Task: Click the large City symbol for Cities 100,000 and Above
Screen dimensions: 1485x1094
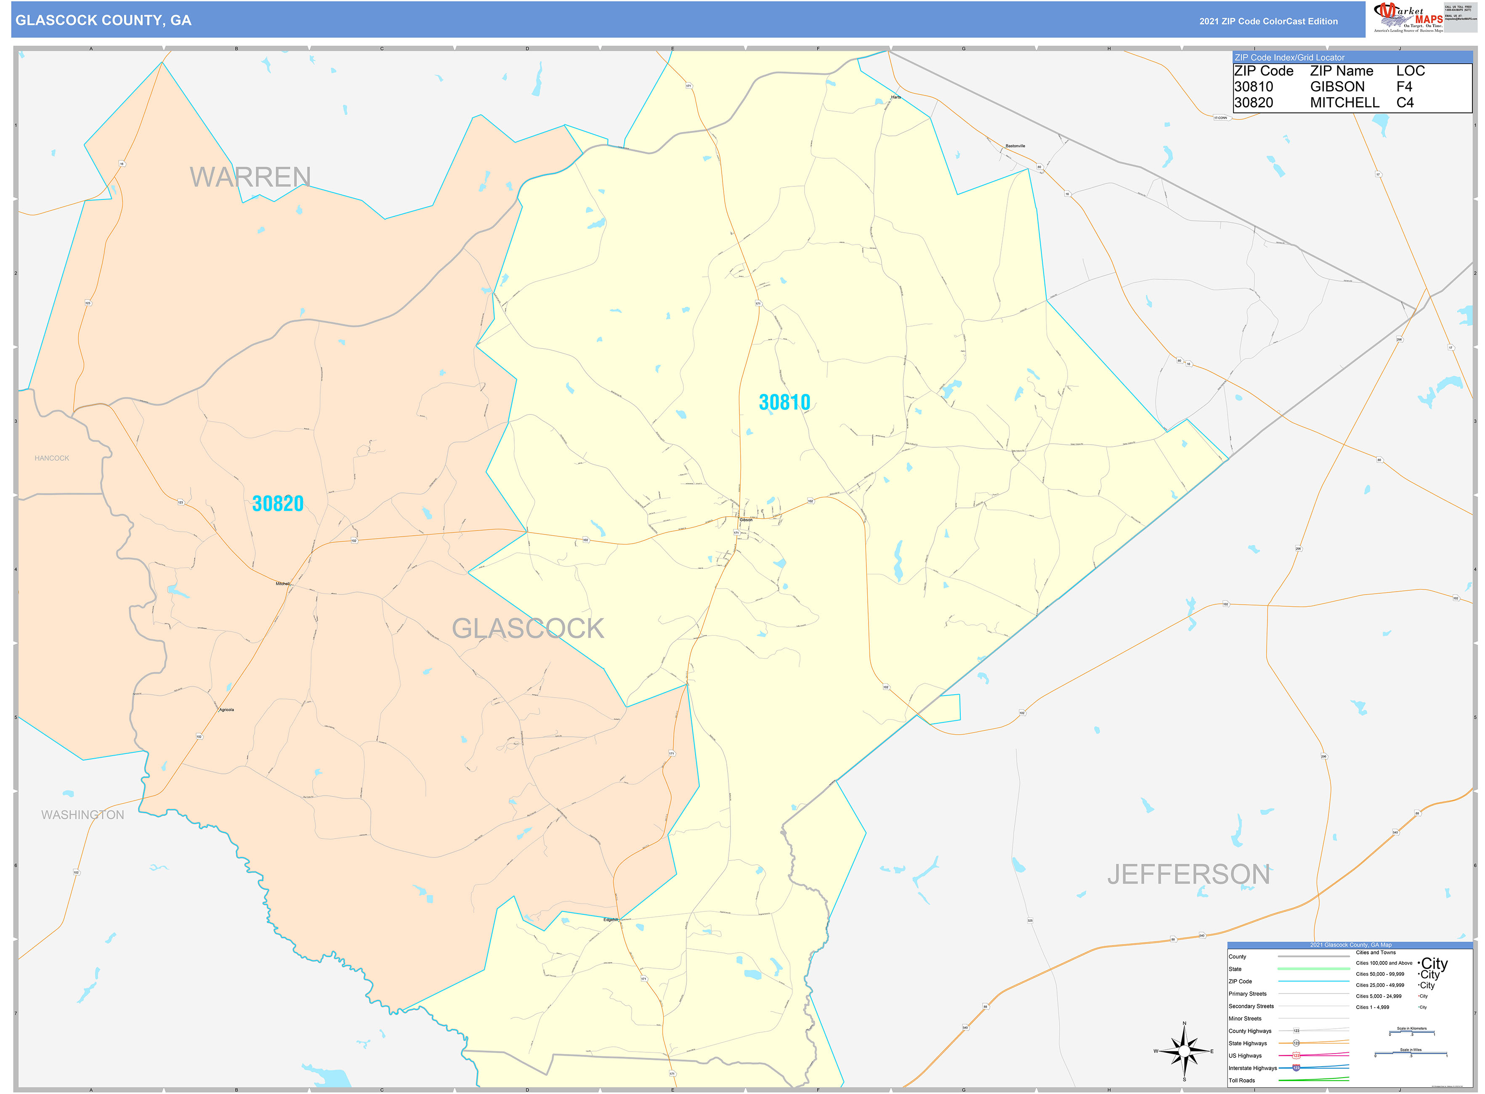Action: pyautogui.click(x=1434, y=964)
